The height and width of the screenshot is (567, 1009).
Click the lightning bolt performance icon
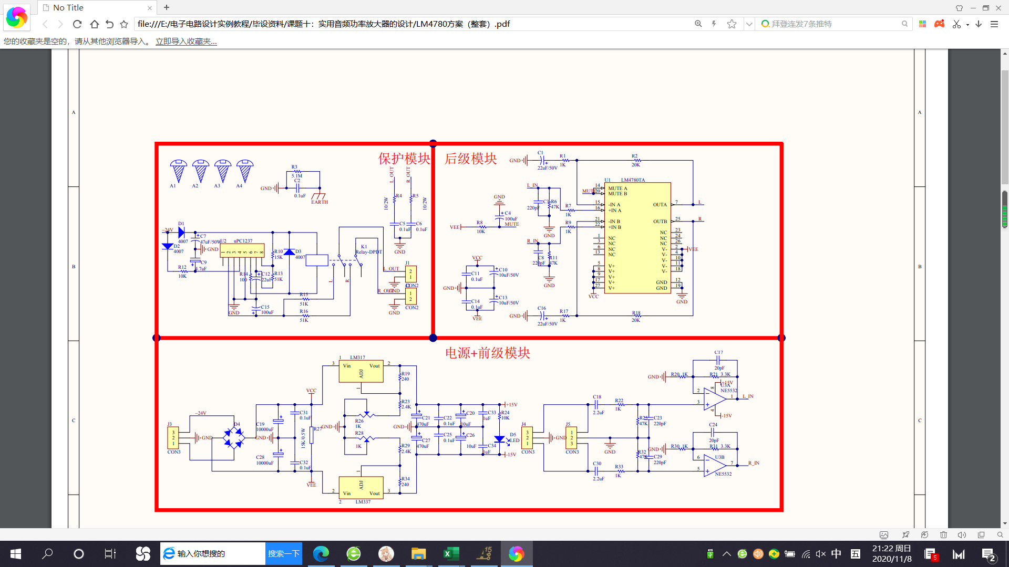coord(716,24)
